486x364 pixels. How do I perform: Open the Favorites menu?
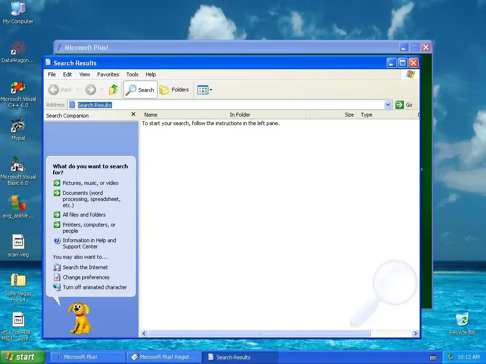[108, 74]
